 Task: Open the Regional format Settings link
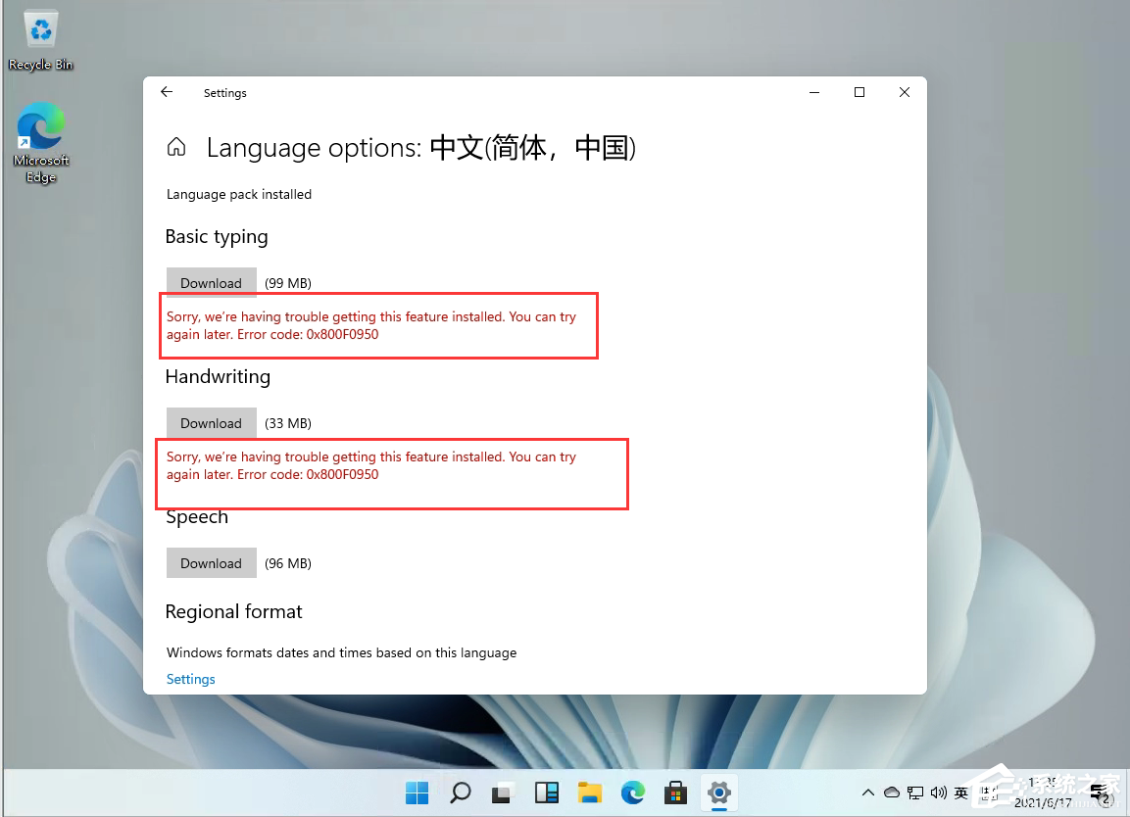(x=190, y=678)
